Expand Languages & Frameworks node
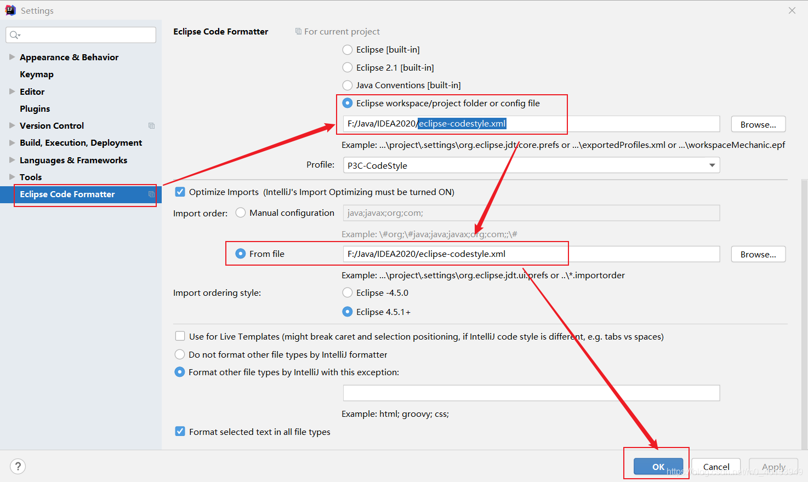 pyautogui.click(x=12, y=160)
